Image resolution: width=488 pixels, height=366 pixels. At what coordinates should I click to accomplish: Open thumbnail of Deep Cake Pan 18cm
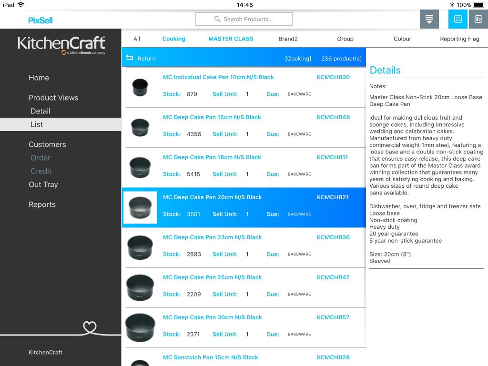[x=140, y=167]
